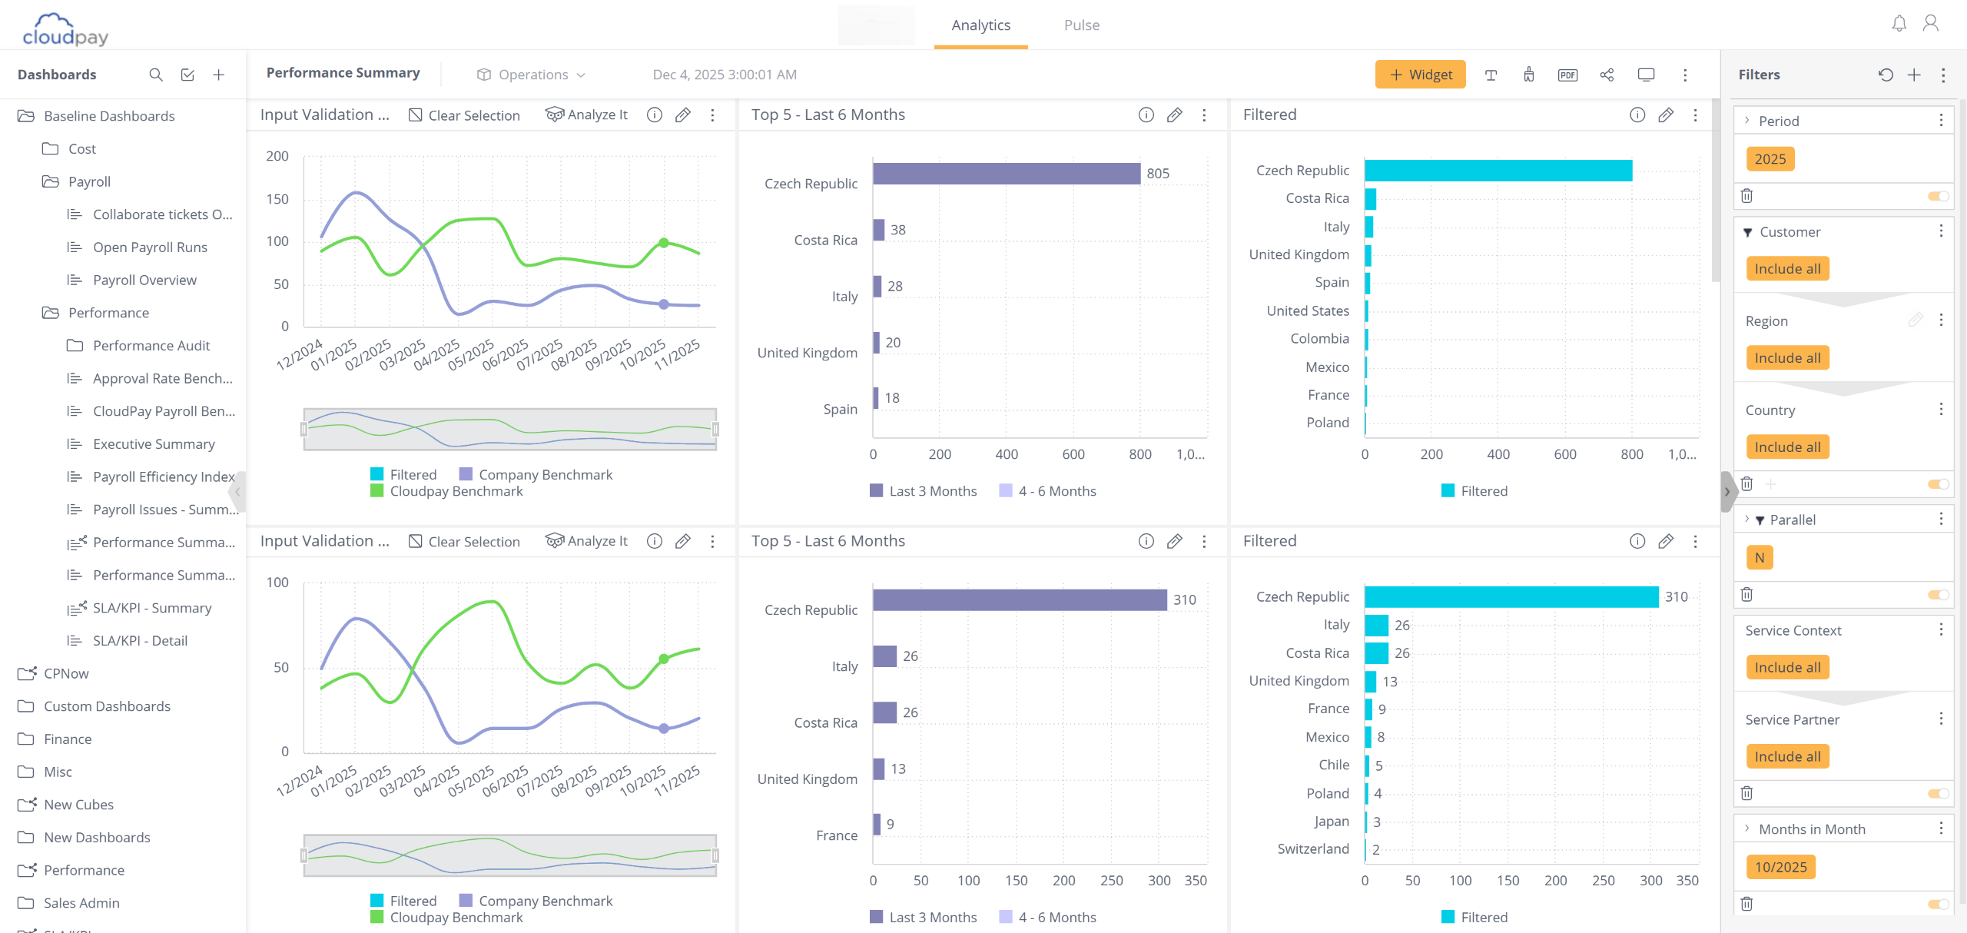Delete the Period filter via trash icon
This screenshot has height=933, width=1967.
coord(1746,196)
